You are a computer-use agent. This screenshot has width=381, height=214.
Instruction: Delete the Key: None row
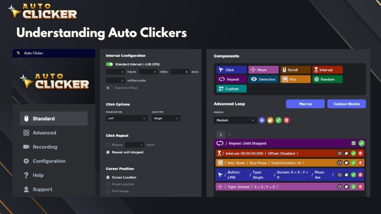coord(360,163)
